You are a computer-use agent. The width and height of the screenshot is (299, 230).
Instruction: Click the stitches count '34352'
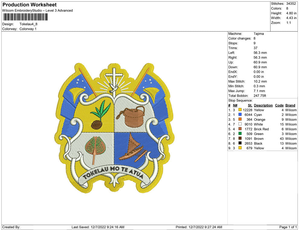point(291,4)
